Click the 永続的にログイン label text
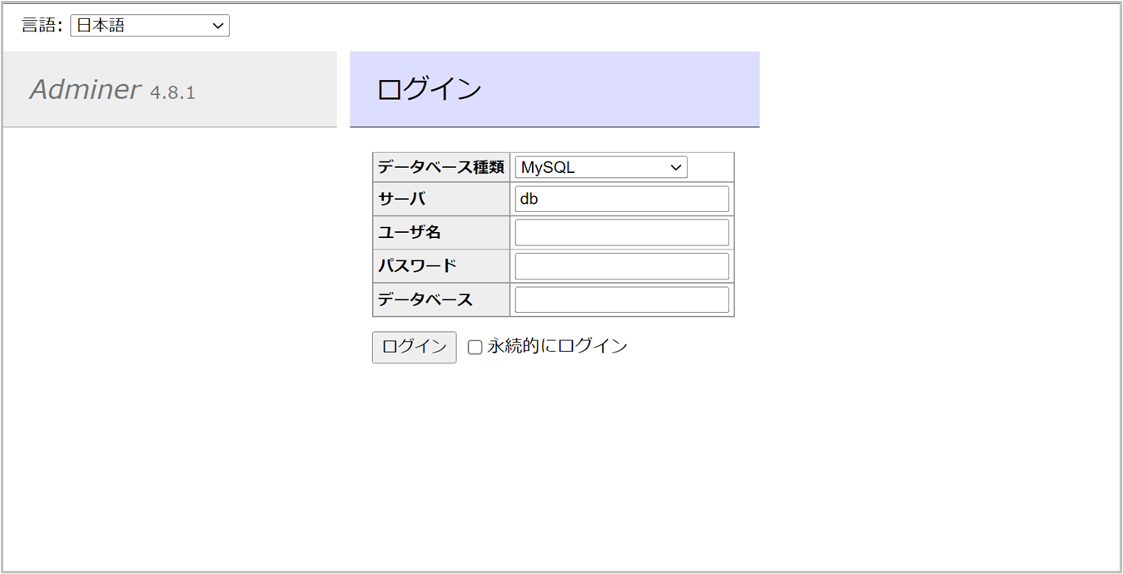The image size is (1123, 574). (x=557, y=347)
